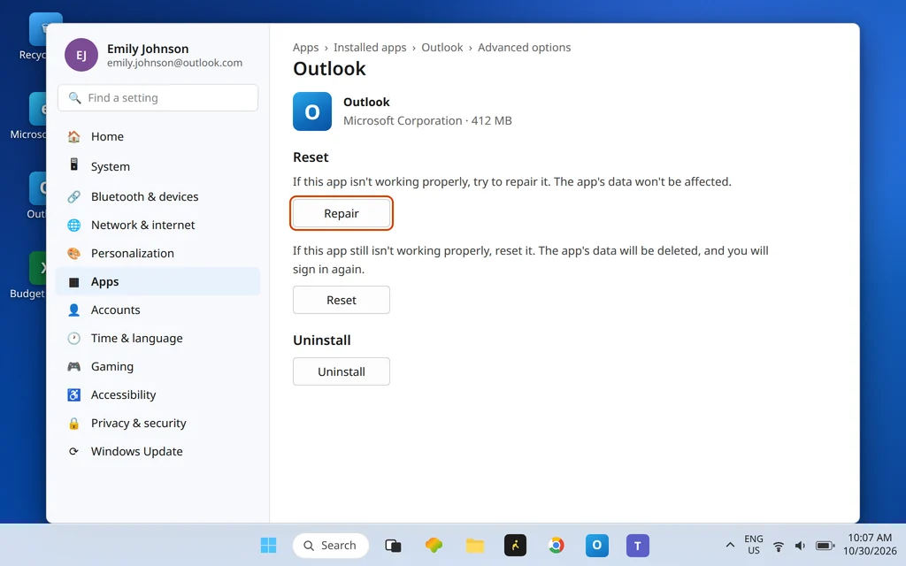The image size is (906, 566).
Task: Open the black running-figure taskbar app
Action: pyautogui.click(x=516, y=545)
